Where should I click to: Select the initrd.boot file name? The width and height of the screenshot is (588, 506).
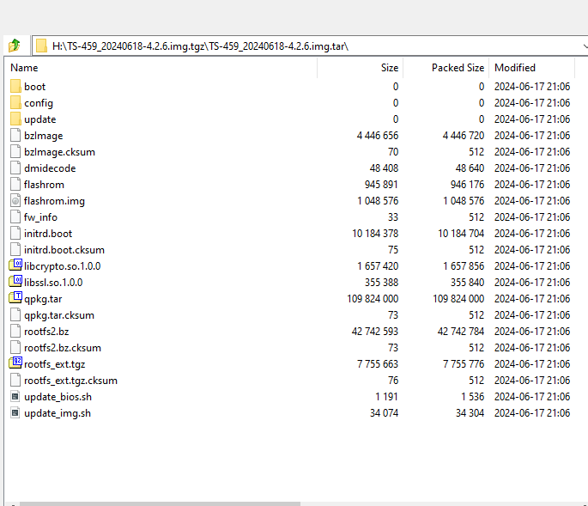coord(47,234)
